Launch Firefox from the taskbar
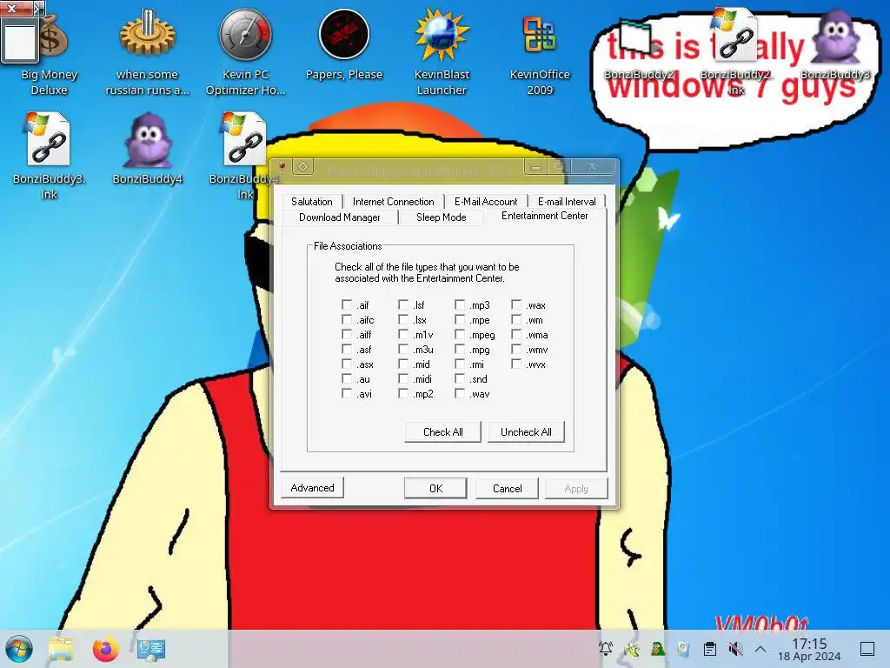Image resolution: width=890 pixels, height=668 pixels. (105, 649)
